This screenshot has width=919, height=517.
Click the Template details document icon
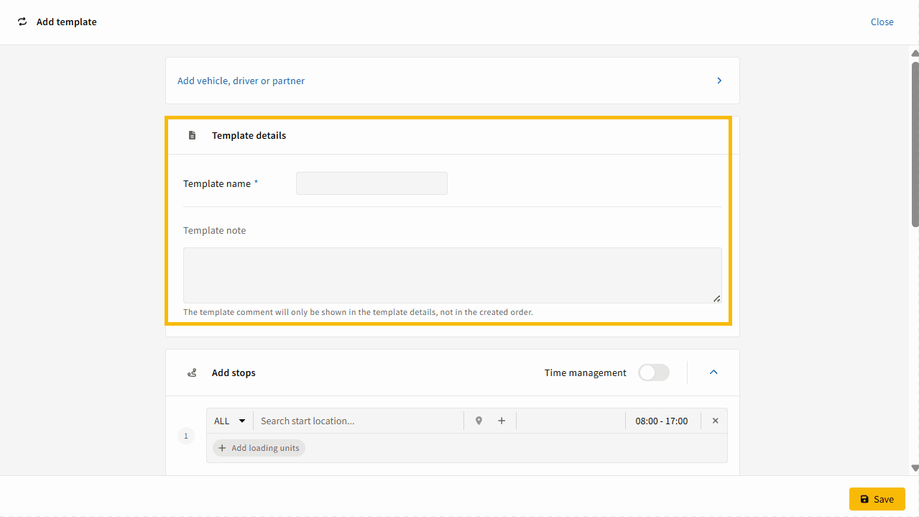(192, 135)
